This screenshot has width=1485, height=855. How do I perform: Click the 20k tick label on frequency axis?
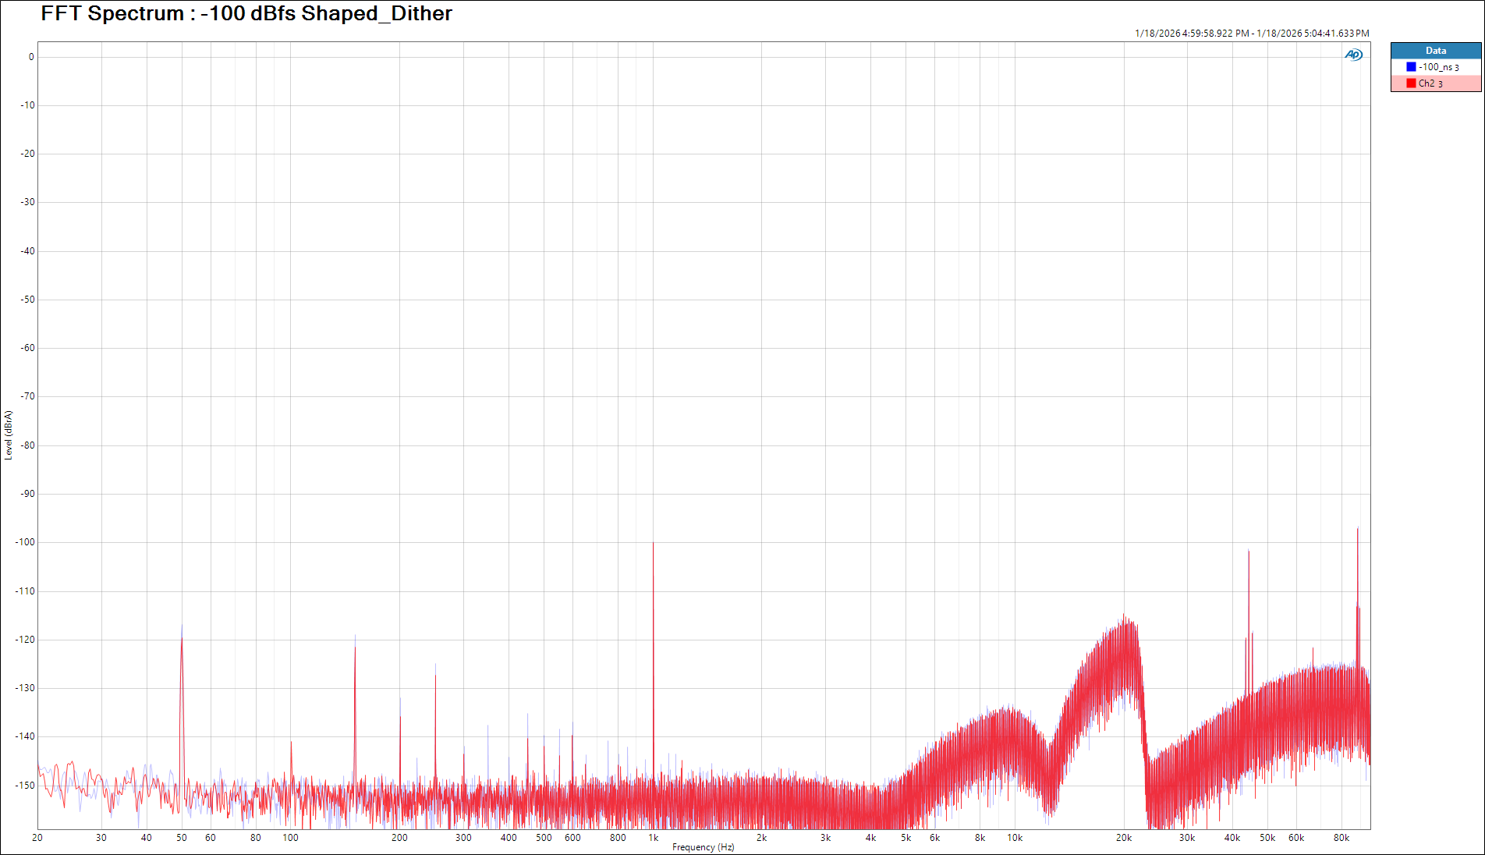1123,838
